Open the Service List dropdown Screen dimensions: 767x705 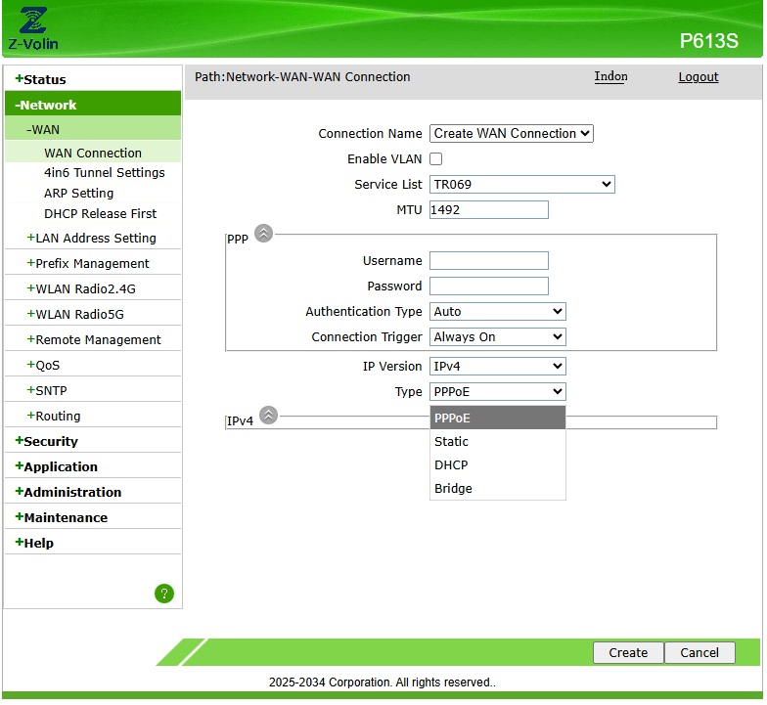point(522,184)
